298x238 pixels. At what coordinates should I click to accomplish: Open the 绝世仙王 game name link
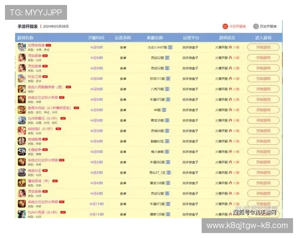[x=34, y=171]
